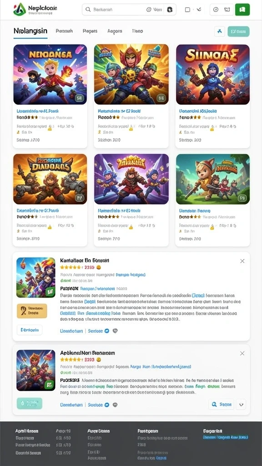262x466 pixels.
Task: Expand the chevron next to the checkbox
Action: click(x=199, y=10)
